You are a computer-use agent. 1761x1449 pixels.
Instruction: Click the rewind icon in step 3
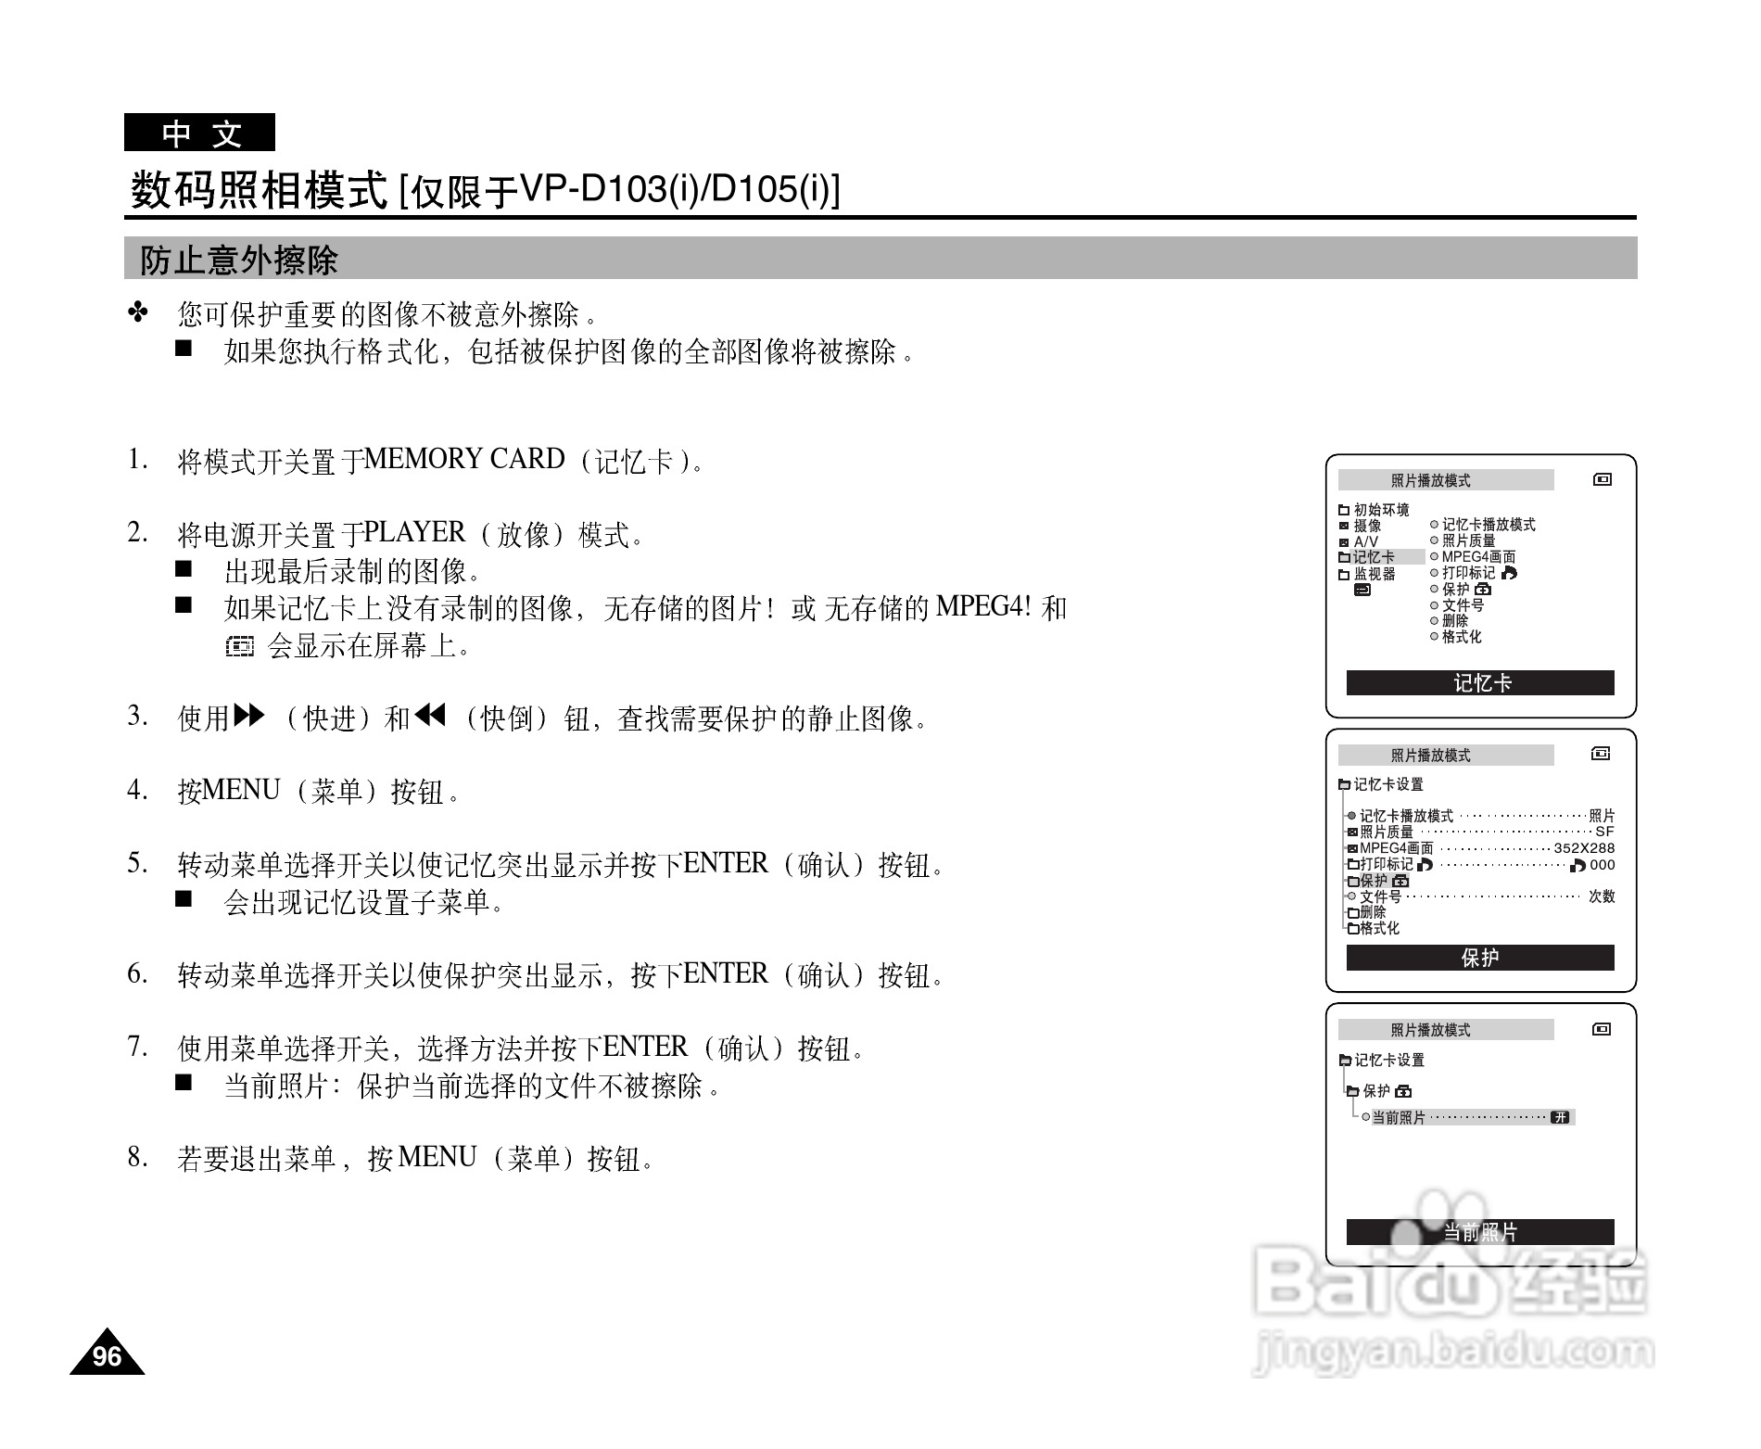[x=431, y=715]
